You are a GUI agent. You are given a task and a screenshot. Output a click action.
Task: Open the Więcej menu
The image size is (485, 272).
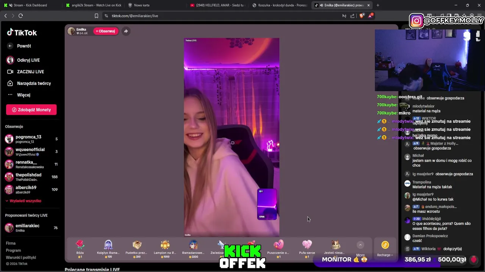18,95
